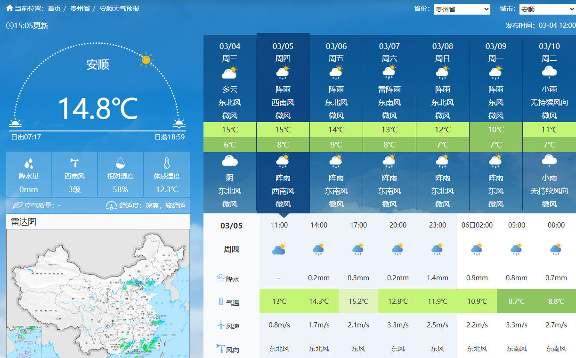The height and width of the screenshot is (358, 576).
Task: Click the sun icon on sunrise arc
Action: pyautogui.click(x=146, y=60)
